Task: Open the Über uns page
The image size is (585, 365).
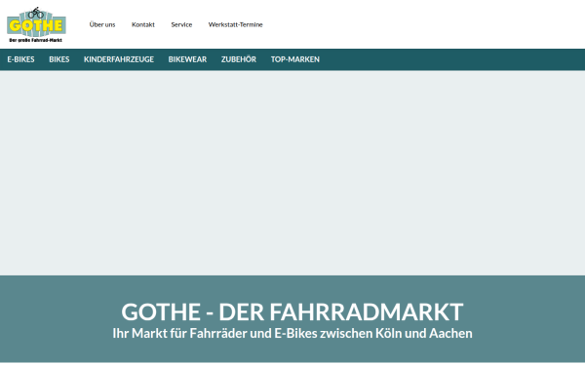Action: click(102, 24)
